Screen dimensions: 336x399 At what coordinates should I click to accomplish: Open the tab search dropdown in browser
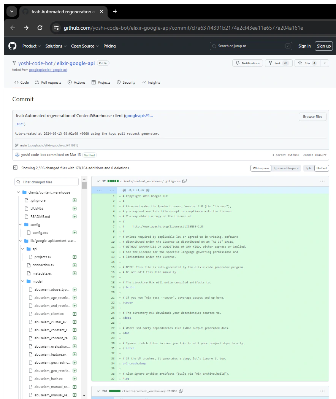pos(12,11)
